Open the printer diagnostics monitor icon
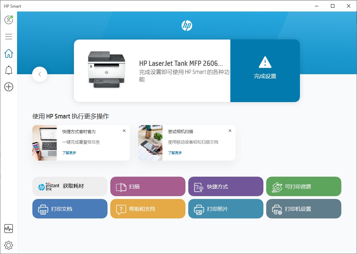Image resolution: width=357 pixels, height=254 pixels. pos(8,229)
